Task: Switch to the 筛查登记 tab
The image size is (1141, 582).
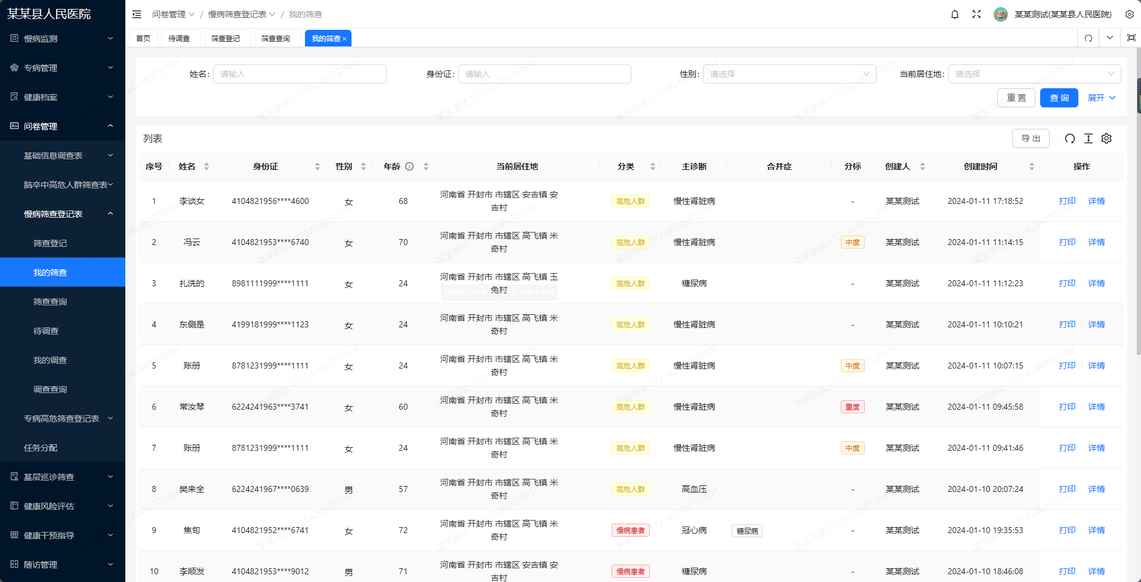Action: [226, 38]
